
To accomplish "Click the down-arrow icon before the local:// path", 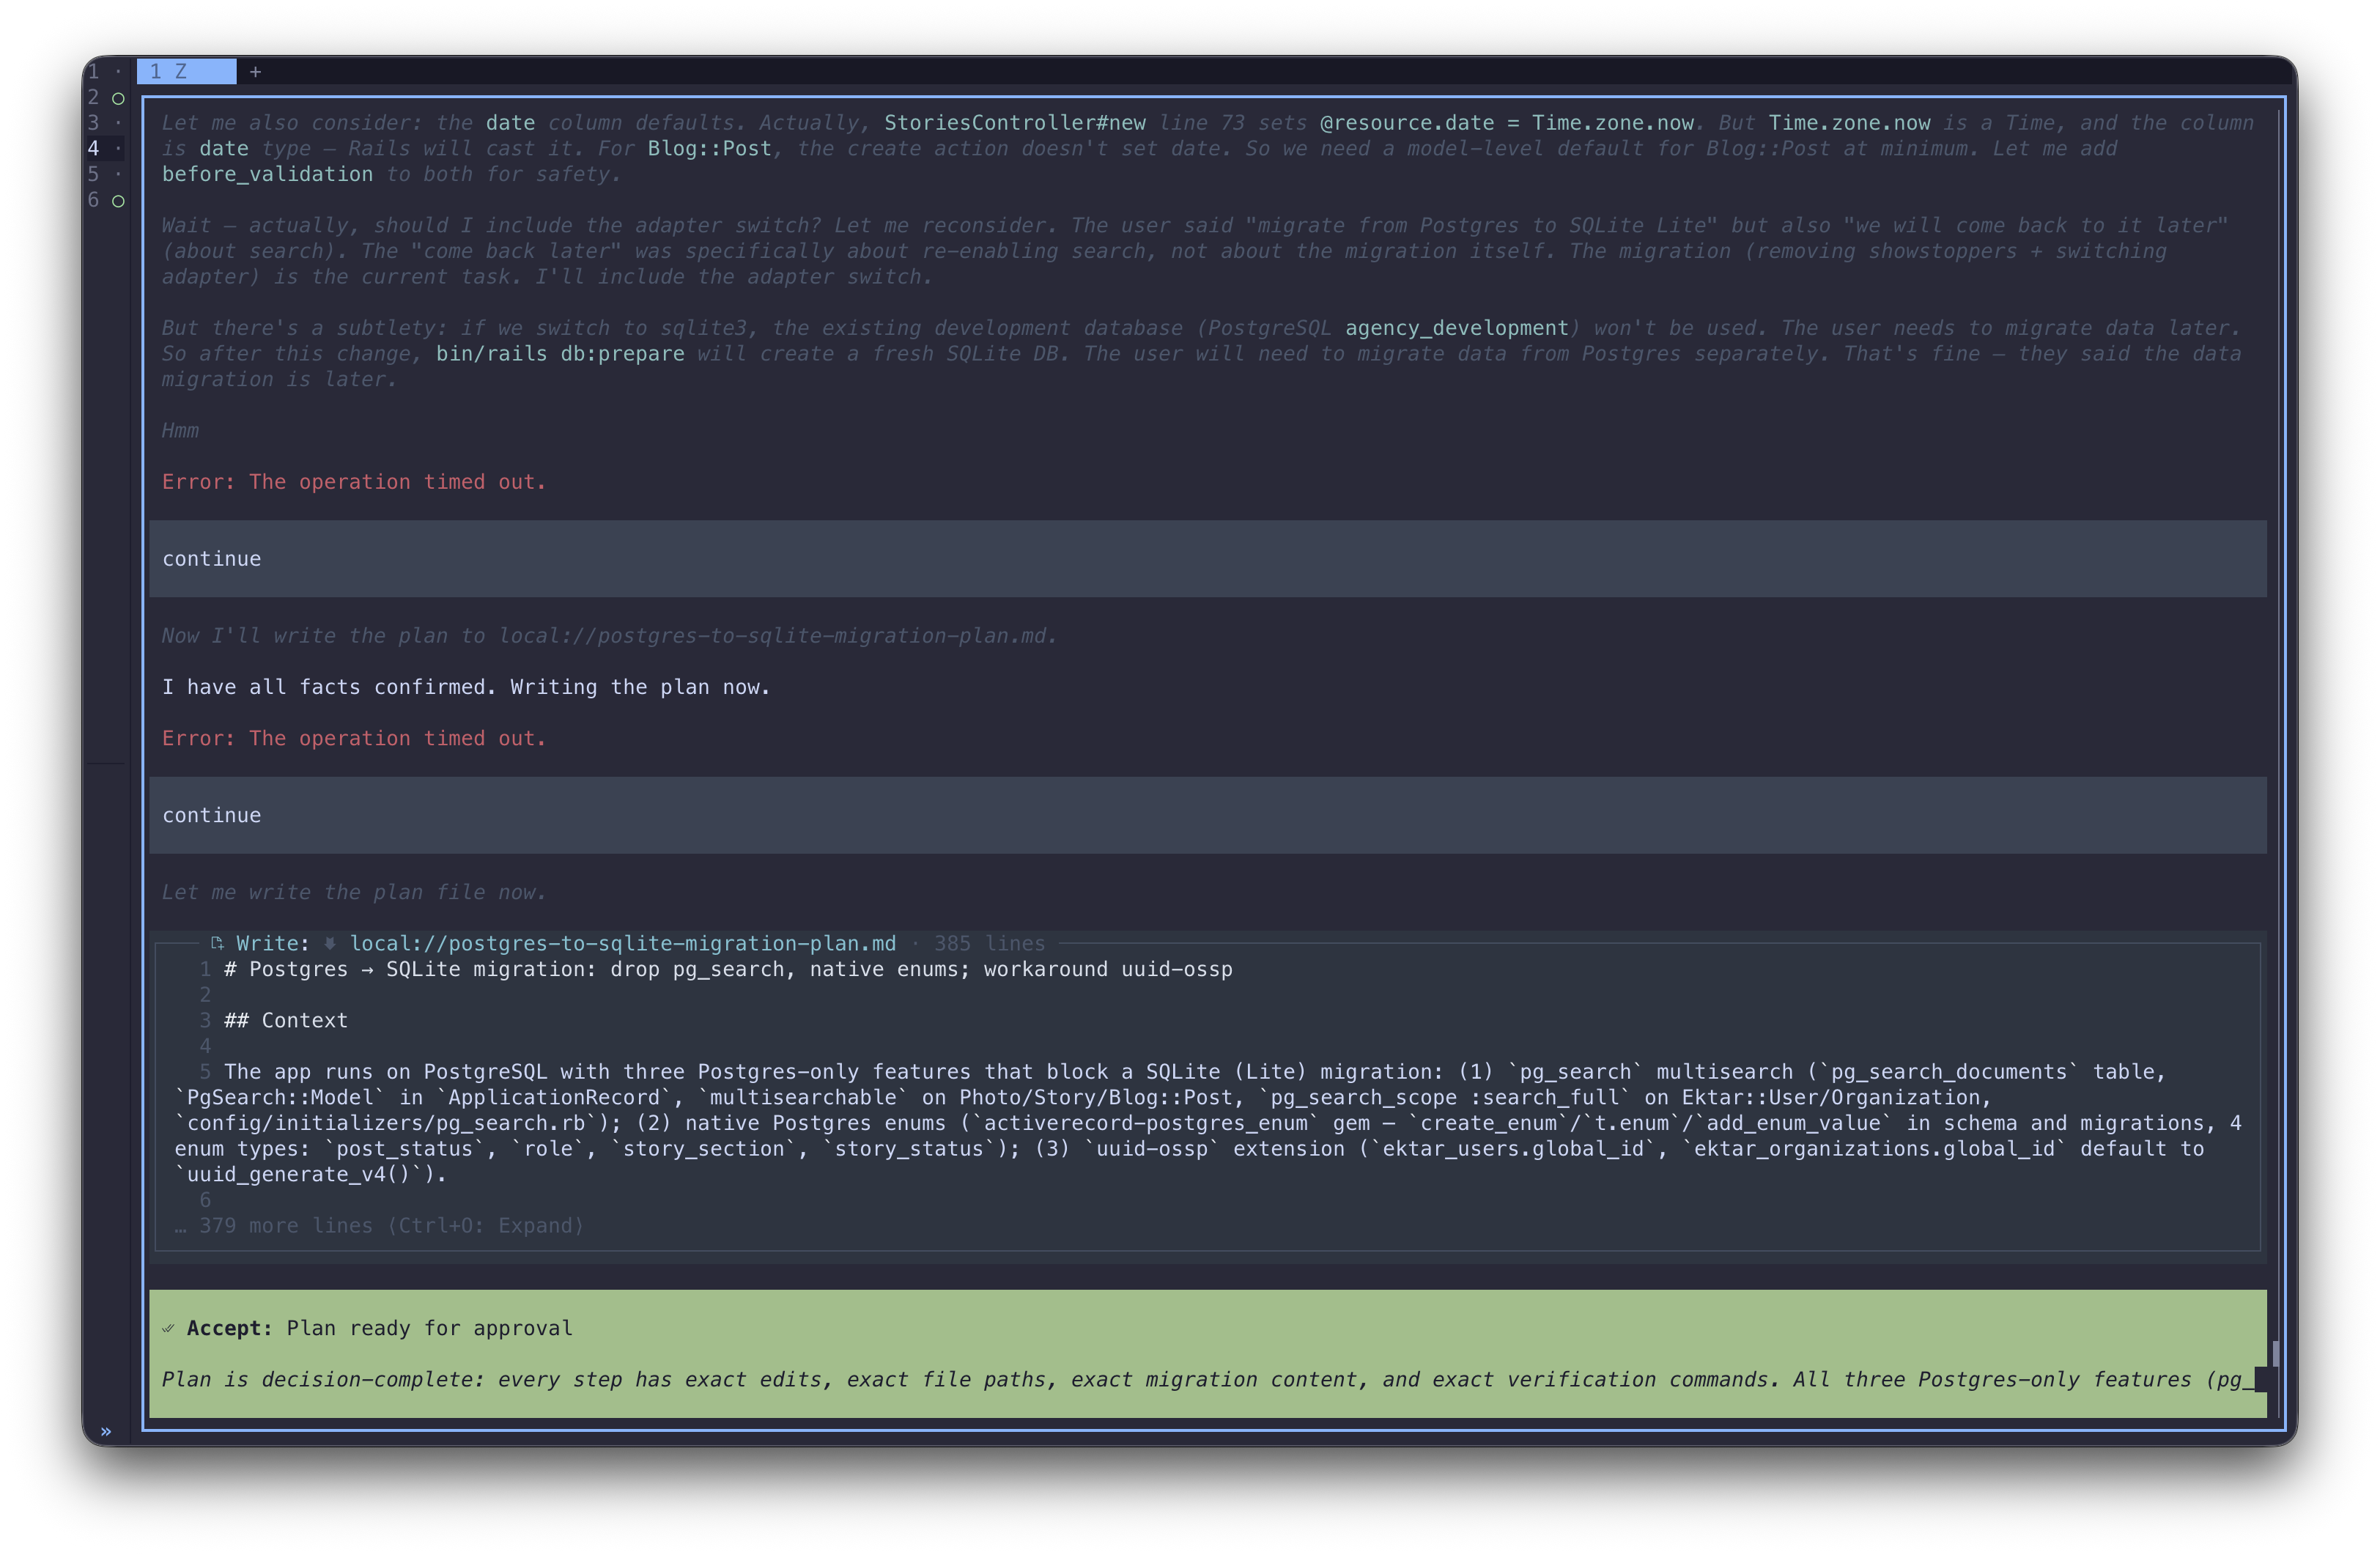I will [x=330, y=943].
